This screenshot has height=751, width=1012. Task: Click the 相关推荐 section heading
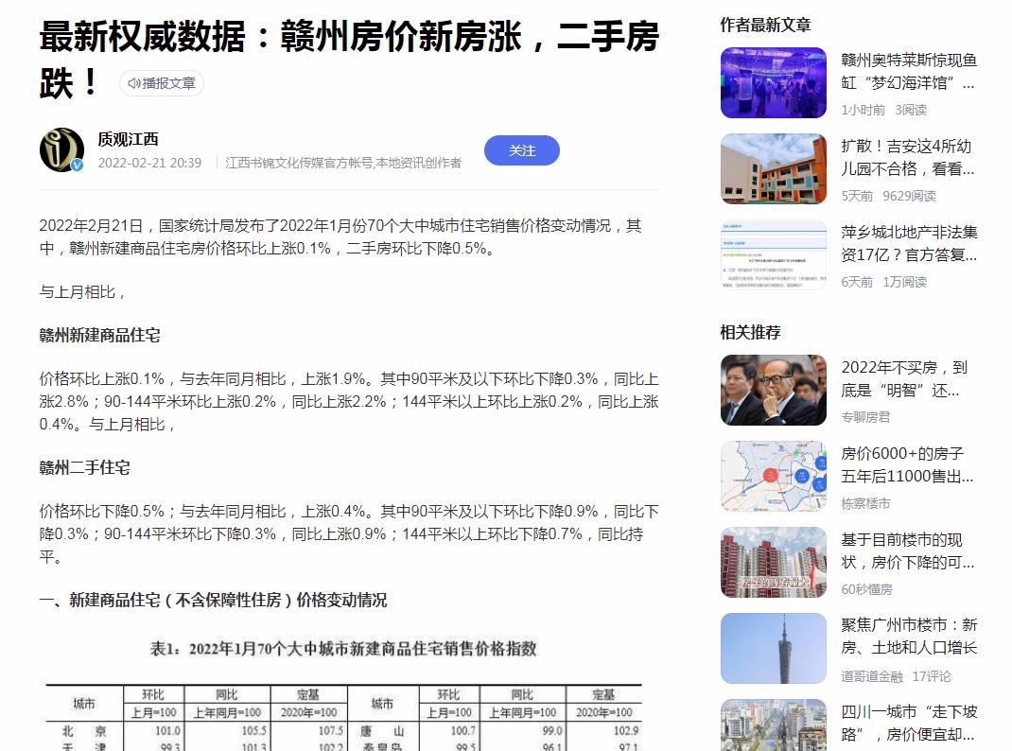[750, 332]
